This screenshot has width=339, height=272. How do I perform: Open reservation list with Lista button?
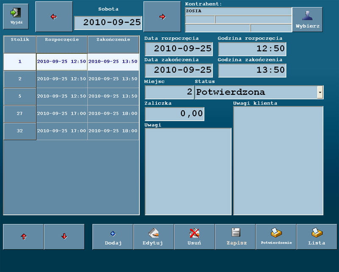coord(317,237)
